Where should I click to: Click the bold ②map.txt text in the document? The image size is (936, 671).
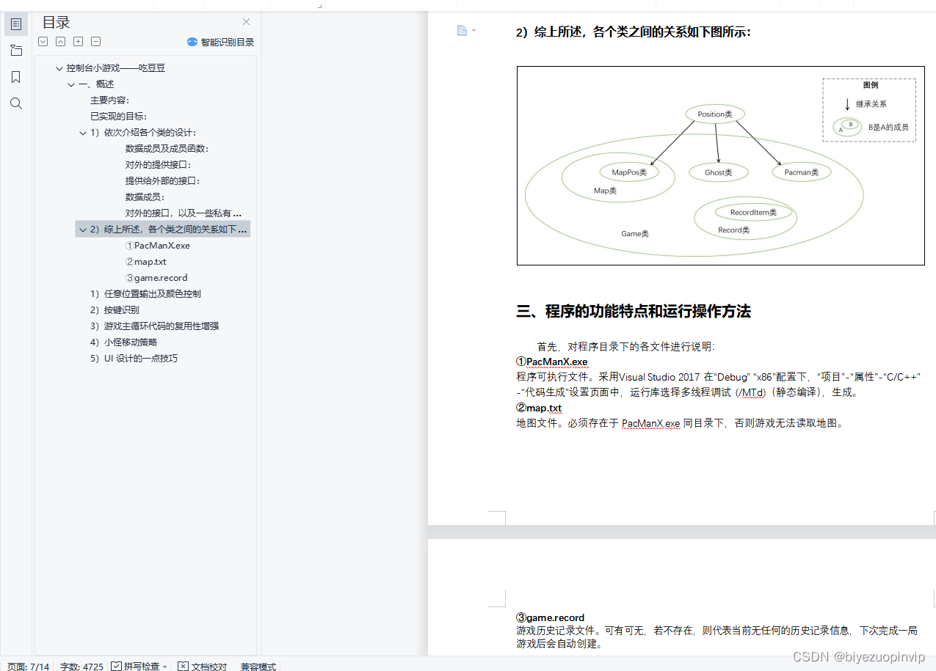539,408
